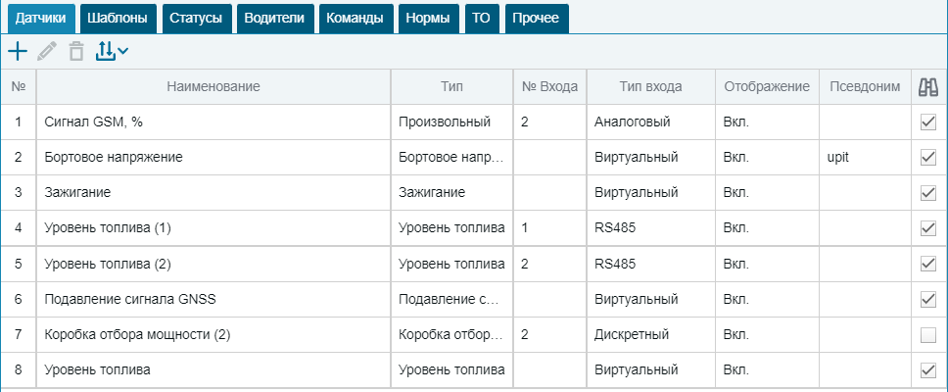The height and width of the screenshot is (392, 948).
Task: Open the Прочее tab
Action: (536, 19)
